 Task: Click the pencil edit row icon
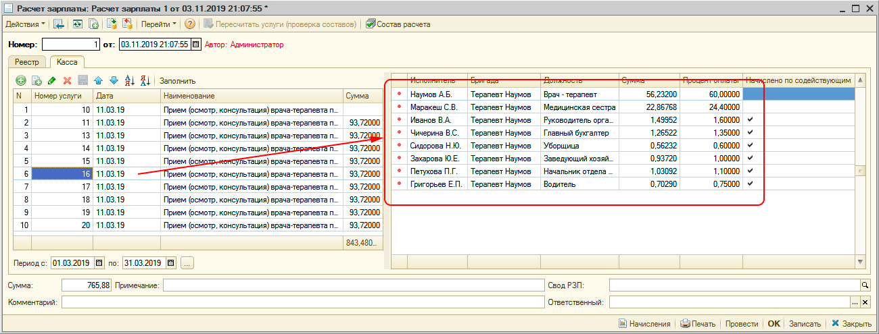point(52,80)
